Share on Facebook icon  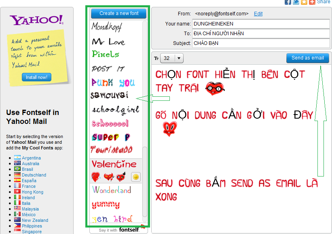point(288,2)
